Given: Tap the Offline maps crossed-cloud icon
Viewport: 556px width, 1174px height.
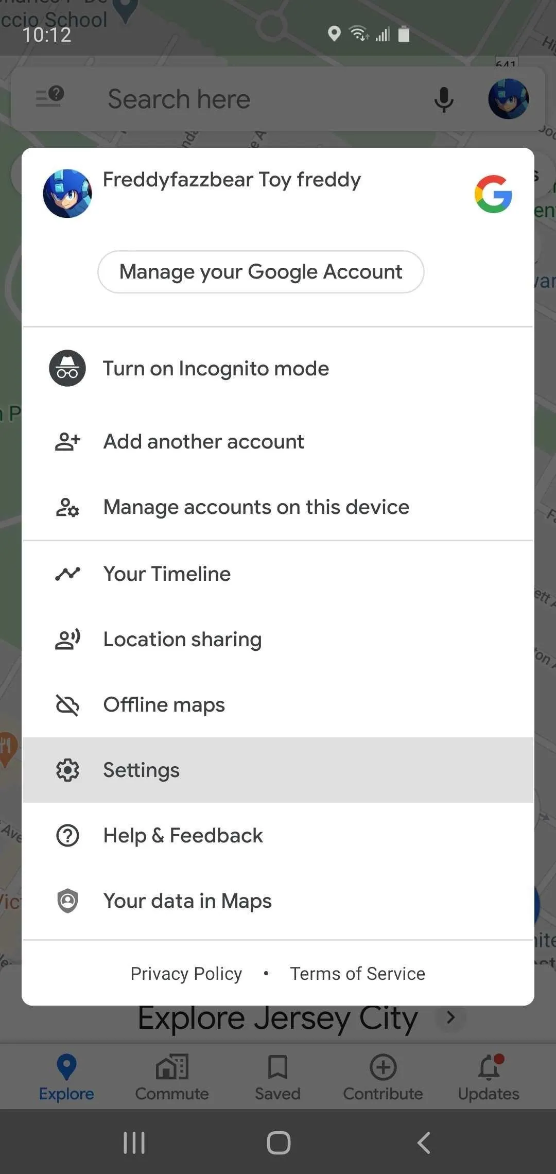Looking at the screenshot, I should [x=67, y=705].
